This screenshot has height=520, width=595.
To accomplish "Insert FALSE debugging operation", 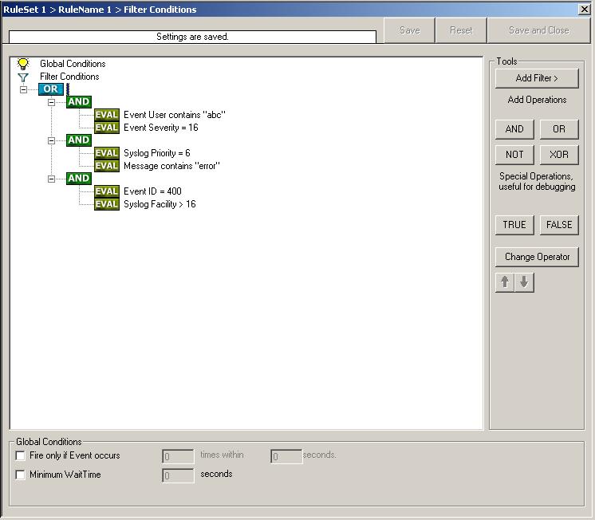I will [x=559, y=225].
